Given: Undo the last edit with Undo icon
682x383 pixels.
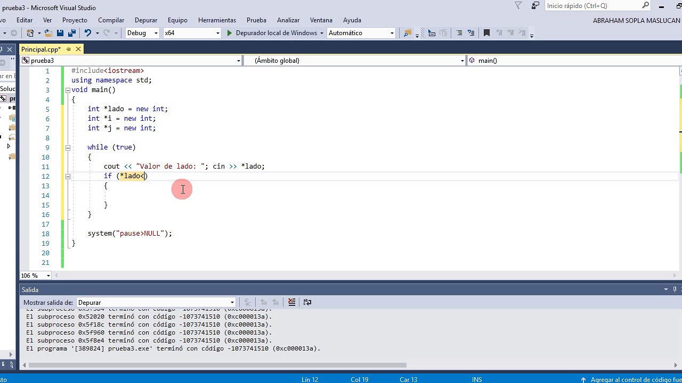Looking at the screenshot, I should pos(88,33).
